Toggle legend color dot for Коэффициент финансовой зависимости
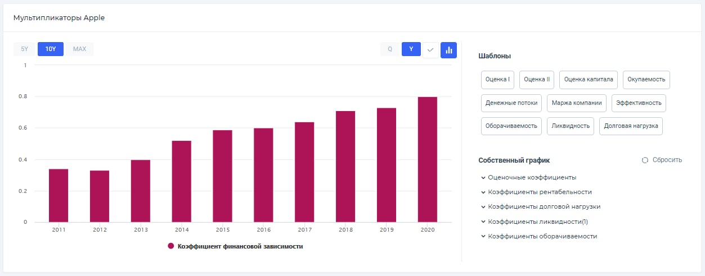Viewport: 705px width, 276px height. (x=171, y=246)
